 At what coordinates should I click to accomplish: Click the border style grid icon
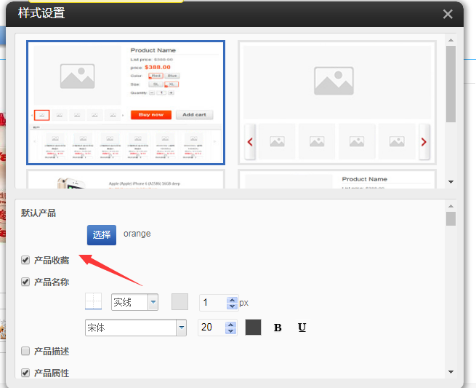(94, 301)
